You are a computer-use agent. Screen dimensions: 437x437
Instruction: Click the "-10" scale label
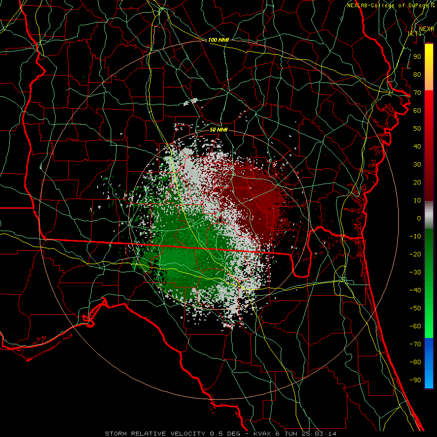click(415, 236)
